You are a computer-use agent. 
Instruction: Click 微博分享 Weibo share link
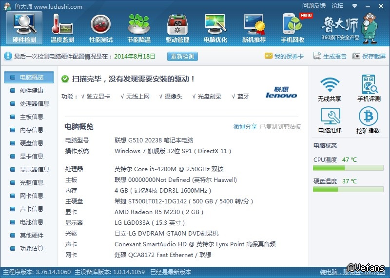[245, 127]
